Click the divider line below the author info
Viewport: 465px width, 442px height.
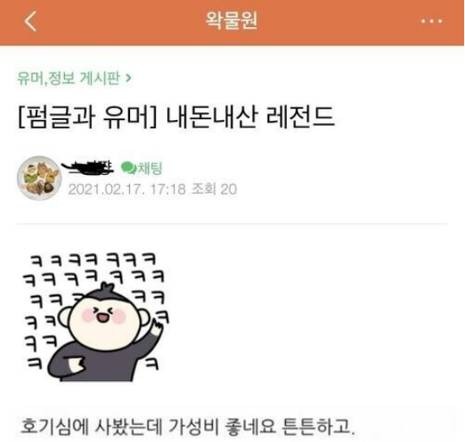(x=231, y=223)
